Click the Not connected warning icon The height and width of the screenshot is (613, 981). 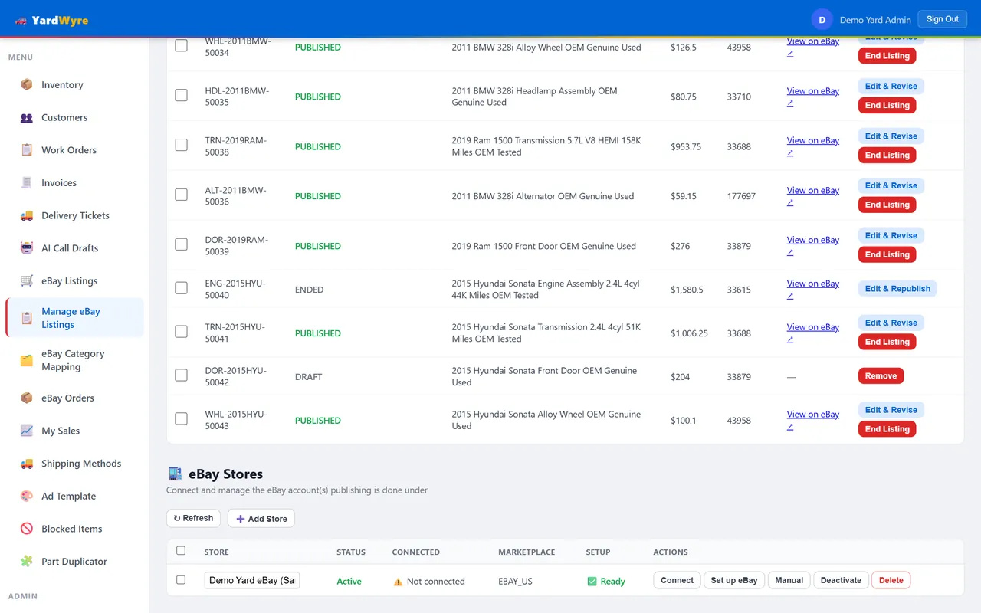pyautogui.click(x=398, y=582)
